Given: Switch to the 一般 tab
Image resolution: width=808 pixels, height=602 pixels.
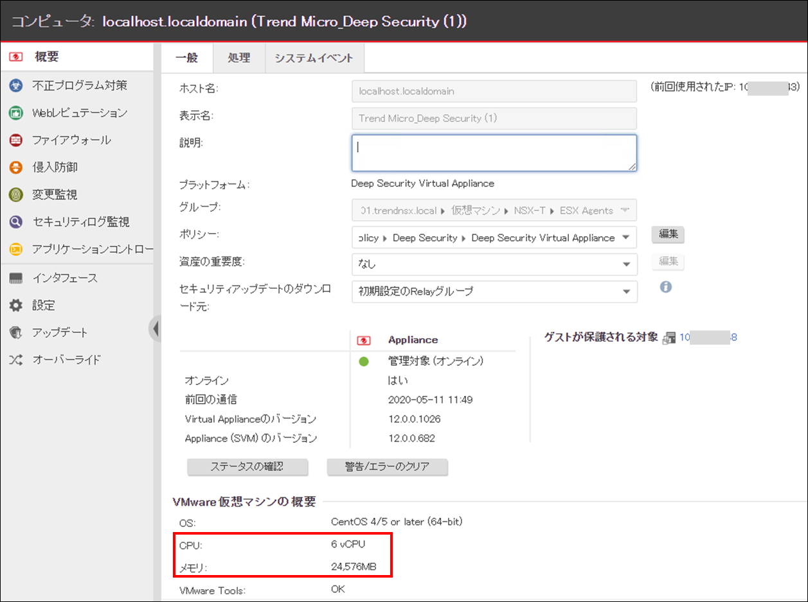Looking at the screenshot, I should tap(187, 58).
